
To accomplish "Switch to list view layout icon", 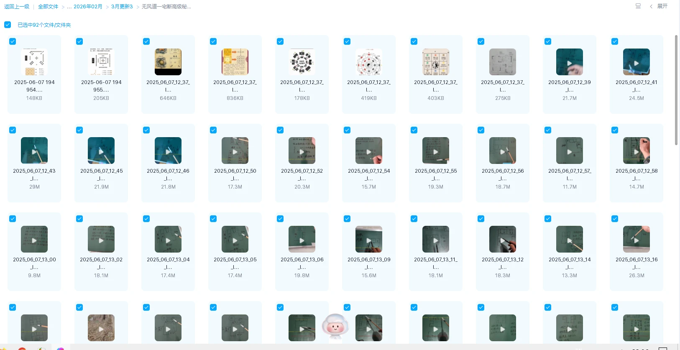I will click(638, 6).
